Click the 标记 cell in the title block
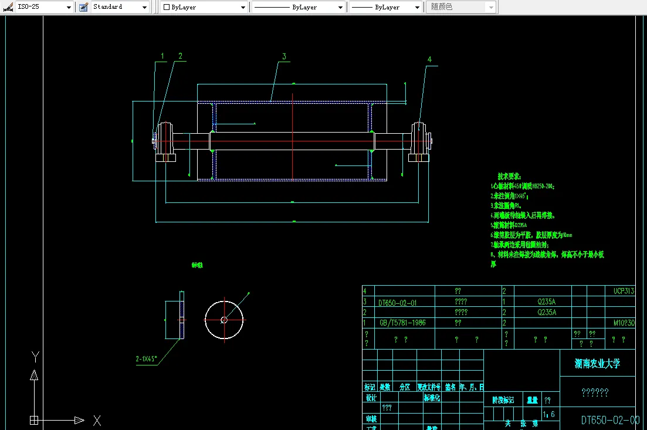The image size is (647, 430). pyautogui.click(x=370, y=387)
